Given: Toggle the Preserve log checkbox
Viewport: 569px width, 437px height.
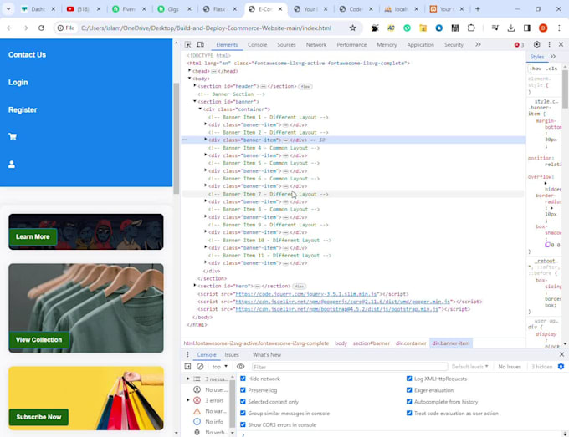Looking at the screenshot, I should (x=243, y=390).
